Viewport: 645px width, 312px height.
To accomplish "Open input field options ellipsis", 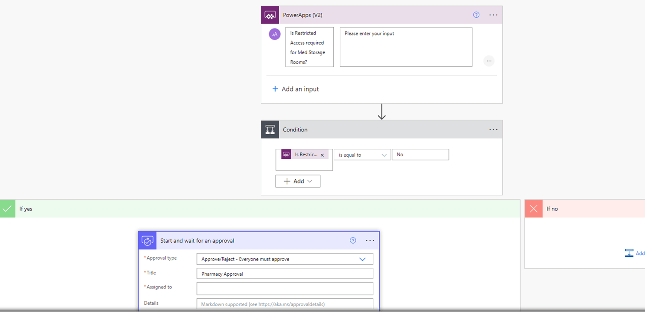I will [x=489, y=61].
